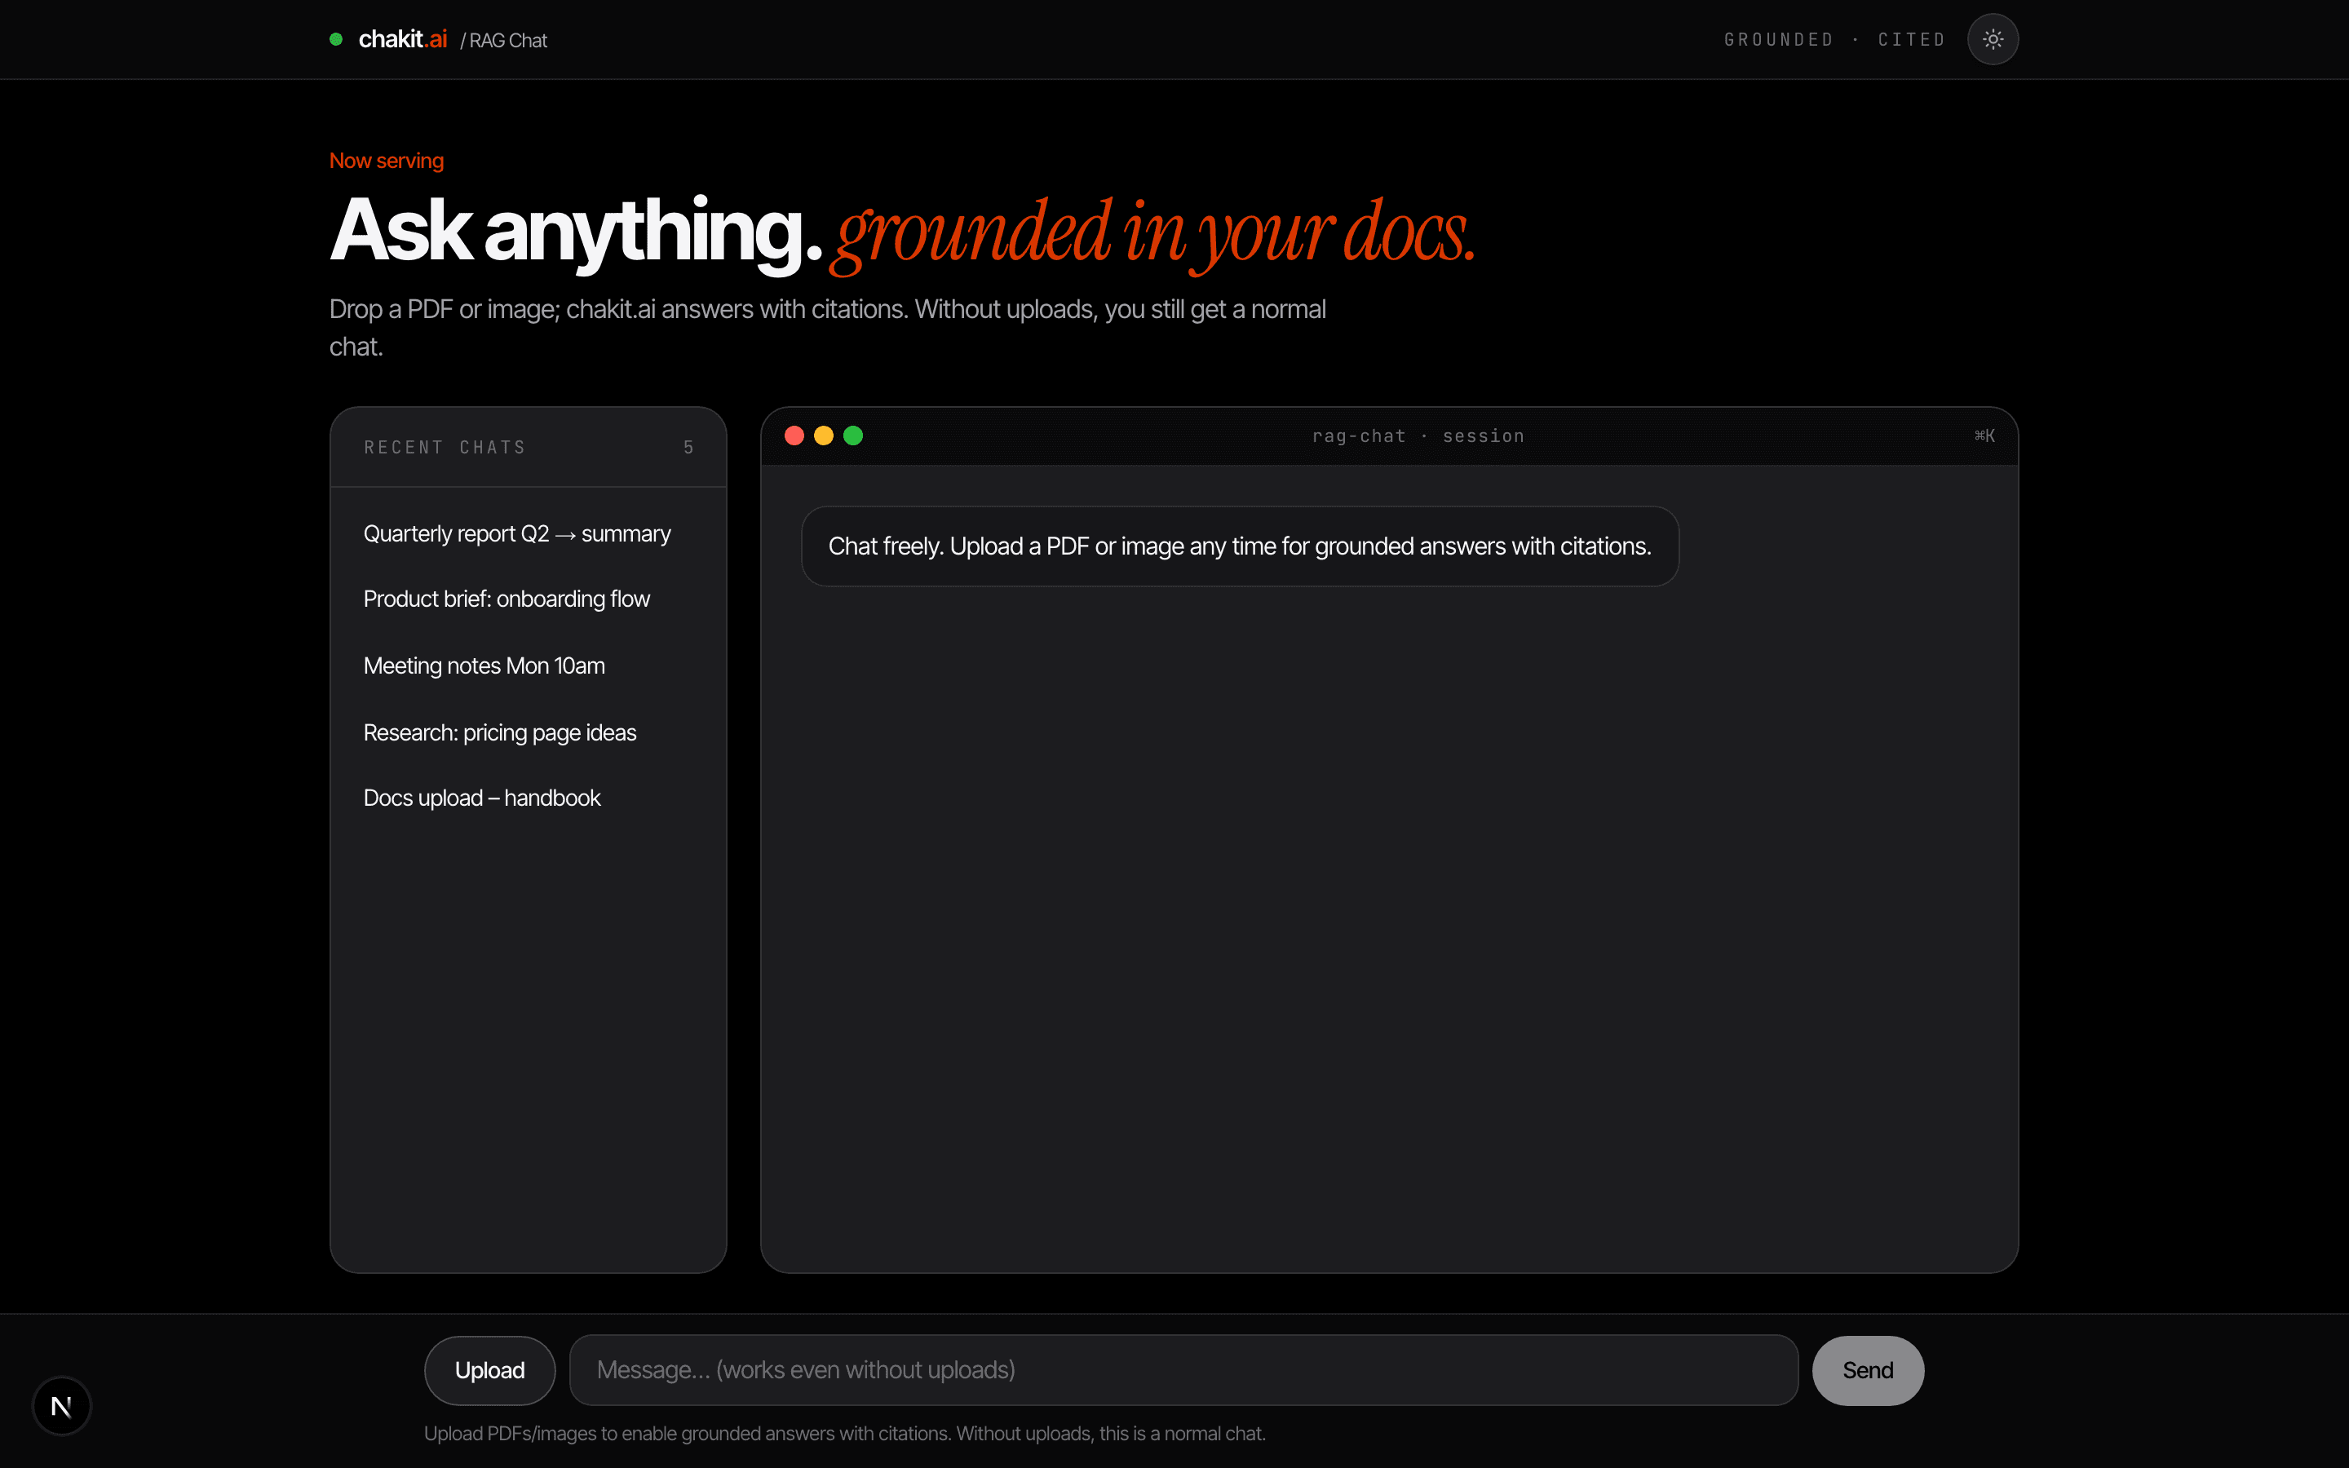Click the ⌘K shortcut hint
Screen dimensions: 2349x1468
pyautogui.click(x=1984, y=436)
